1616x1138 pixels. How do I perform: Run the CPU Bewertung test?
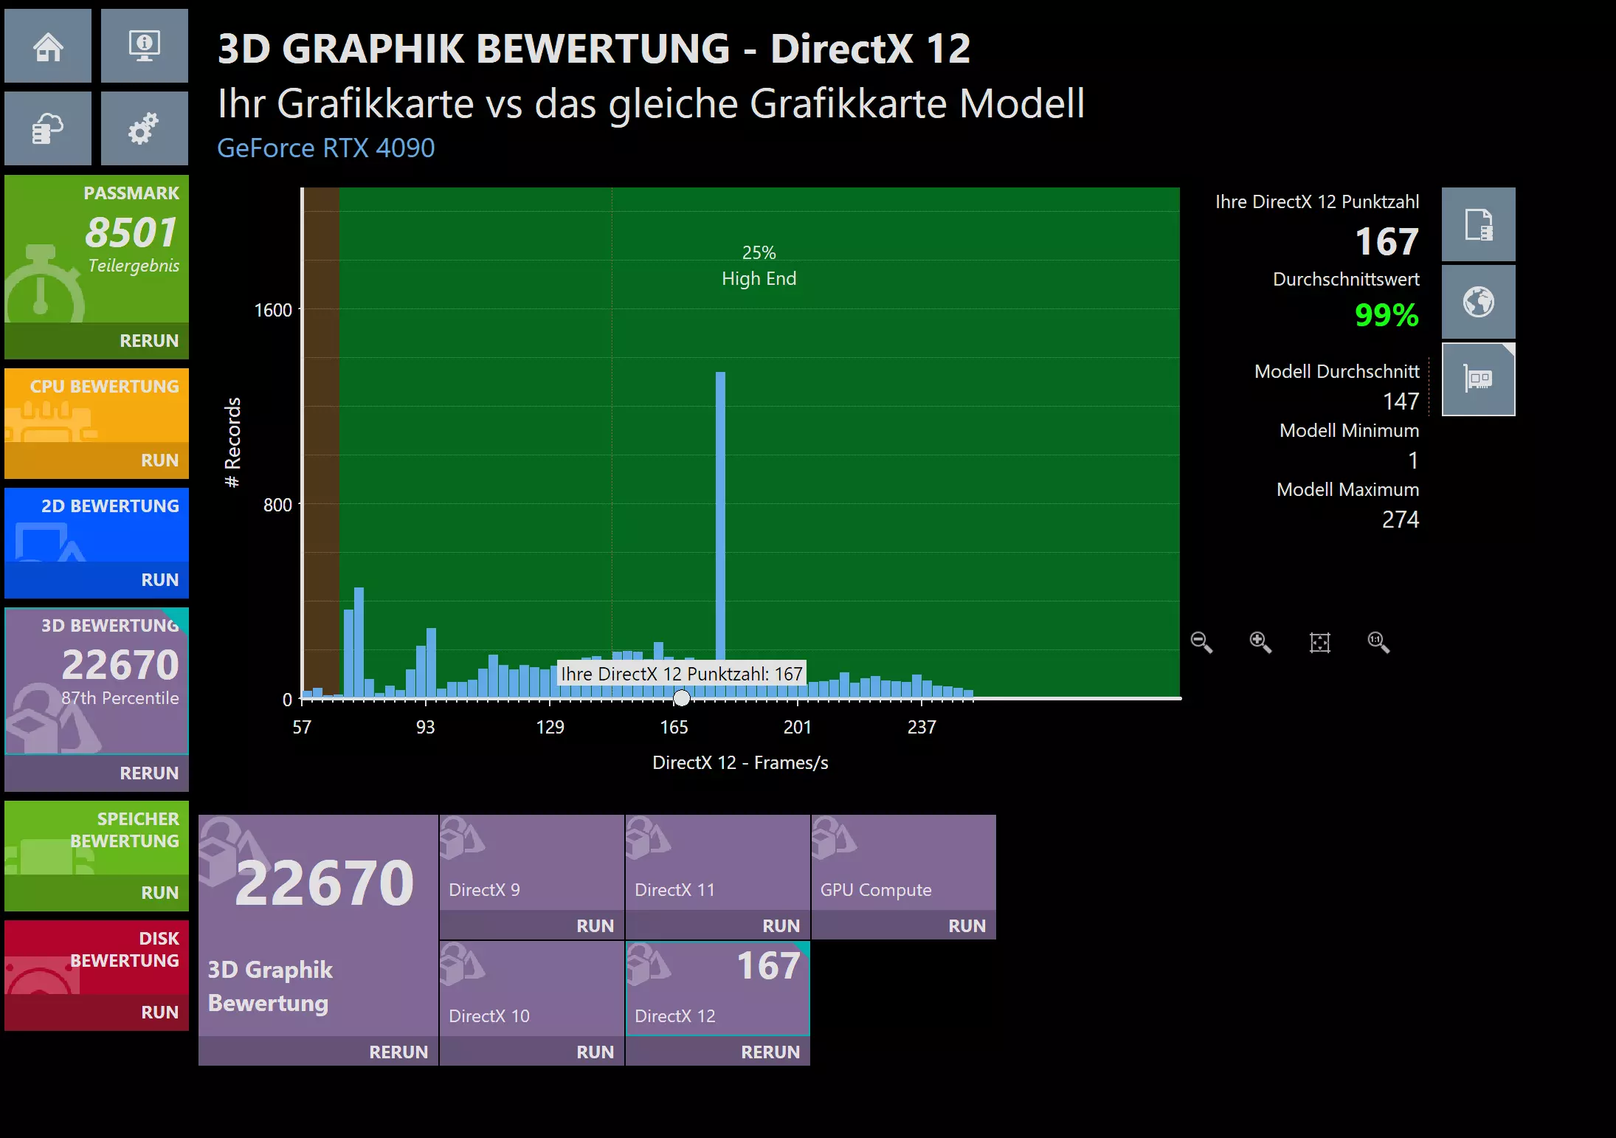point(97,461)
